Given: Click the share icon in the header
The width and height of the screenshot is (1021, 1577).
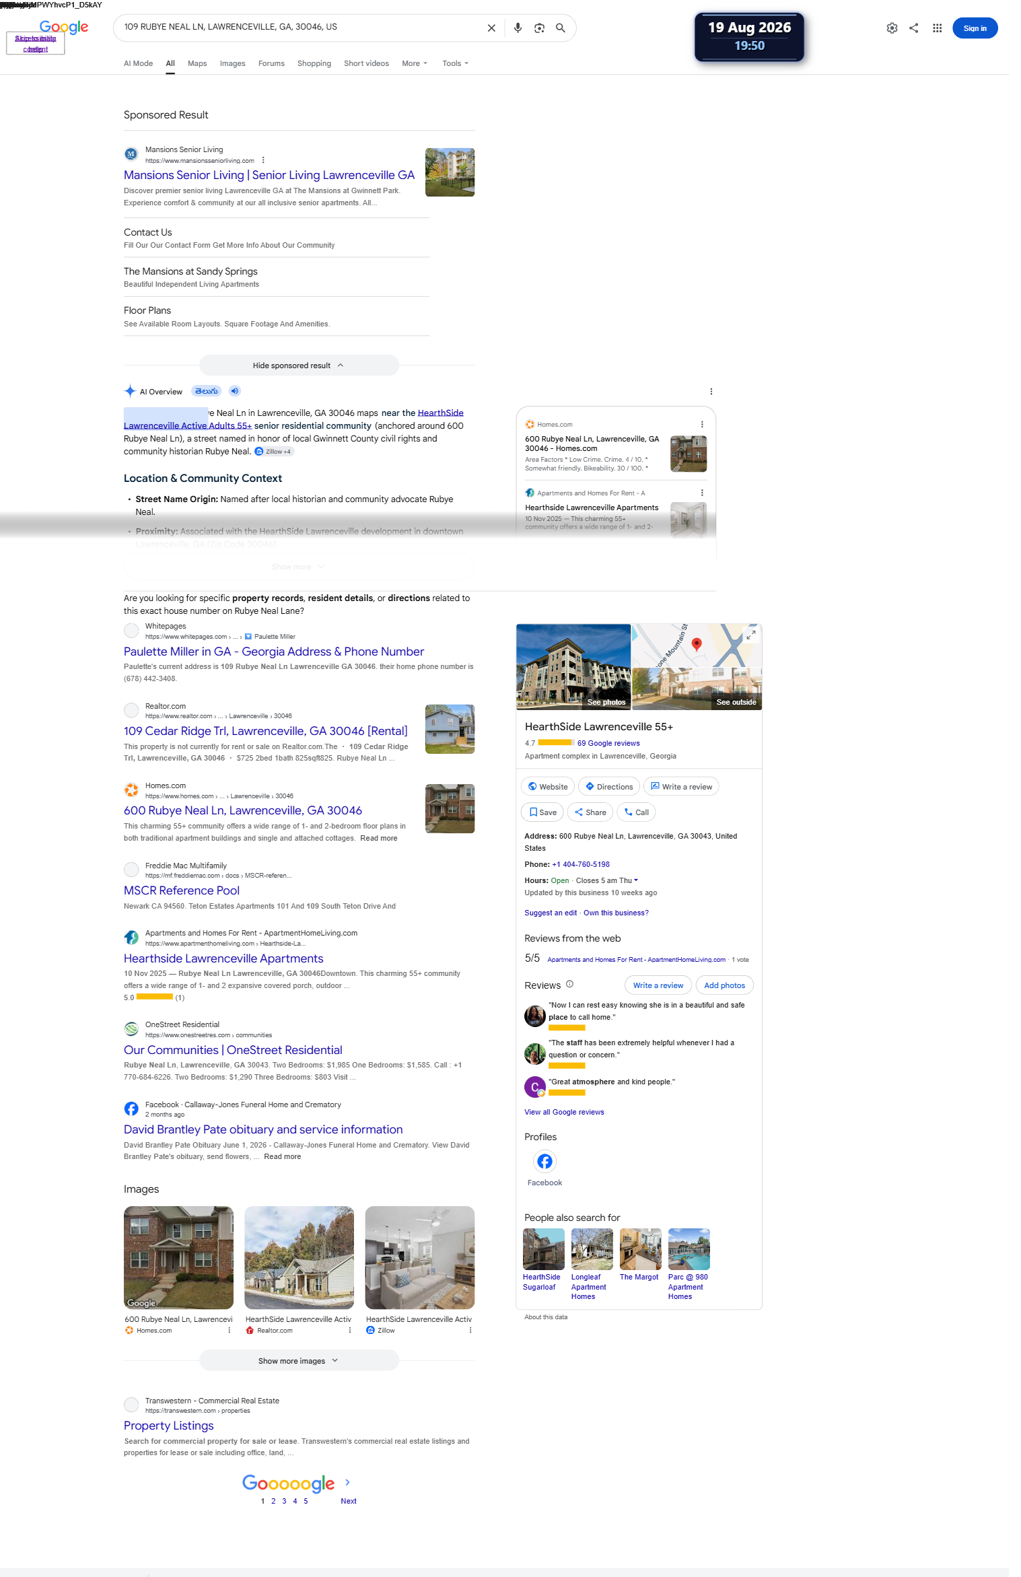Looking at the screenshot, I should 913,28.
